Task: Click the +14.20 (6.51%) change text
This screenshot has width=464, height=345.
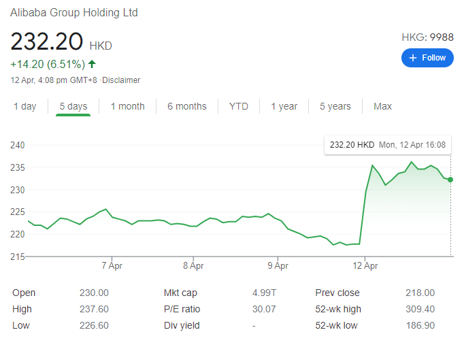Action: 48,64
